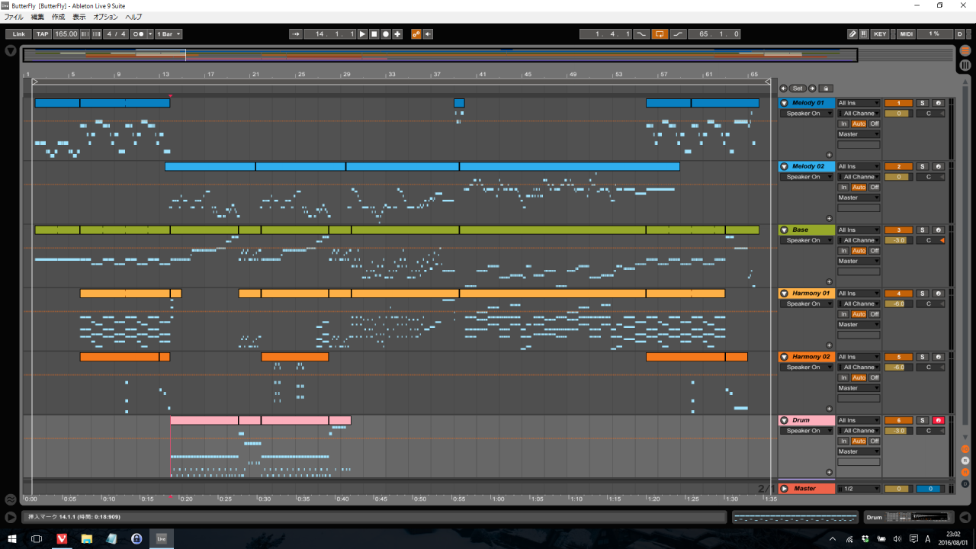Open Vivaldi browser from taskbar

[62, 538]
